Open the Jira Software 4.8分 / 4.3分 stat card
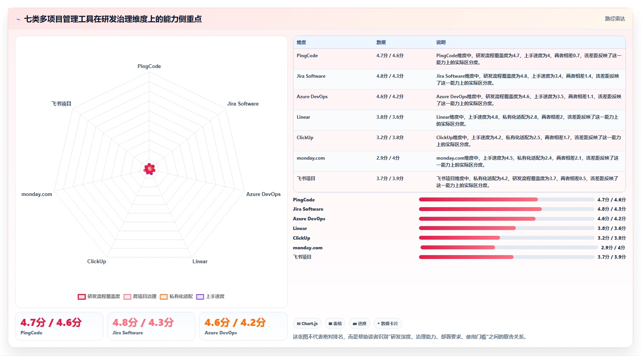 pyautogui.click(x=151, y=326)
